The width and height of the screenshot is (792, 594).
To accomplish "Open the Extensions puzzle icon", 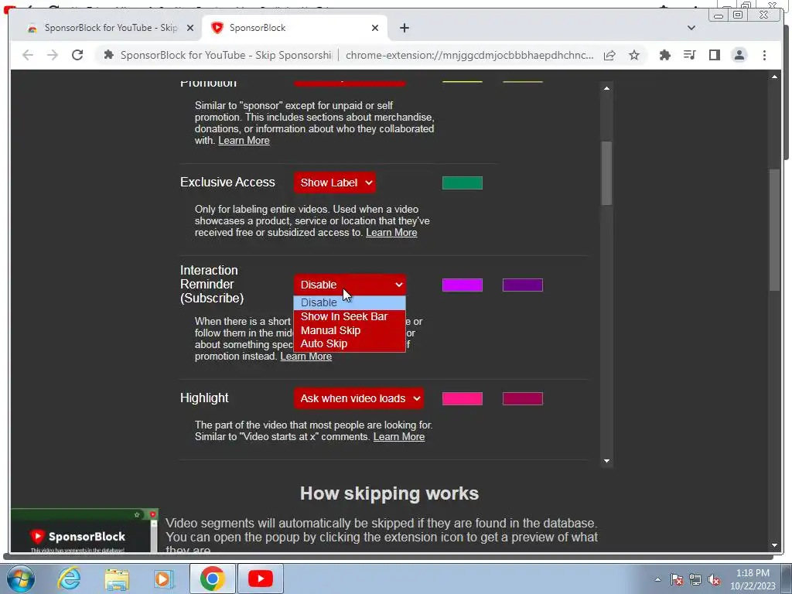I will (x=664, y=55).
